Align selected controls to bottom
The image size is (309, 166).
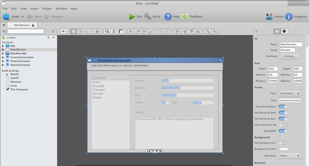198,31
